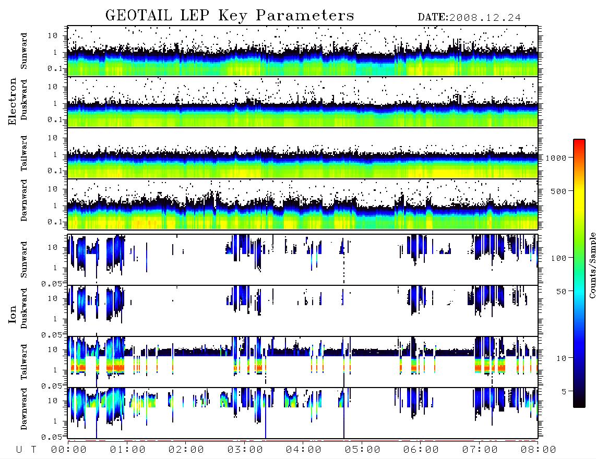
Task: Click the 50 colorbar tick label
Action: pyautogui.click(x=561, y=292)
